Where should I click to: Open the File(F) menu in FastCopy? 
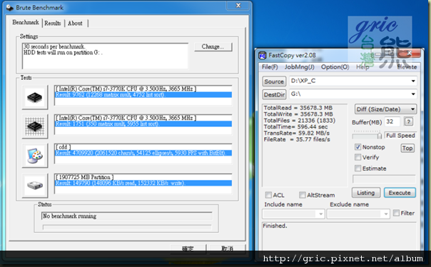[x=270, y=67]
